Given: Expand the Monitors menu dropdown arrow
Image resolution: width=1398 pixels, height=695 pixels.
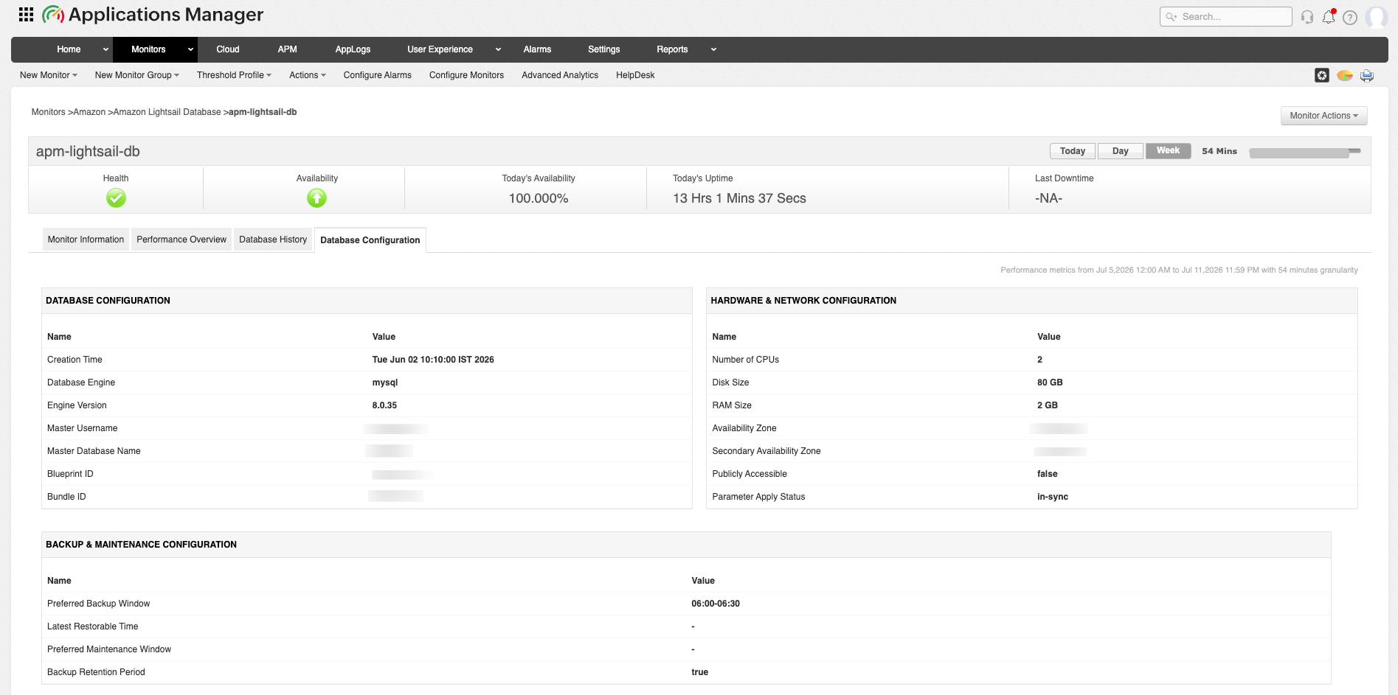Looking at the screenshot, I should coord(190,49).
